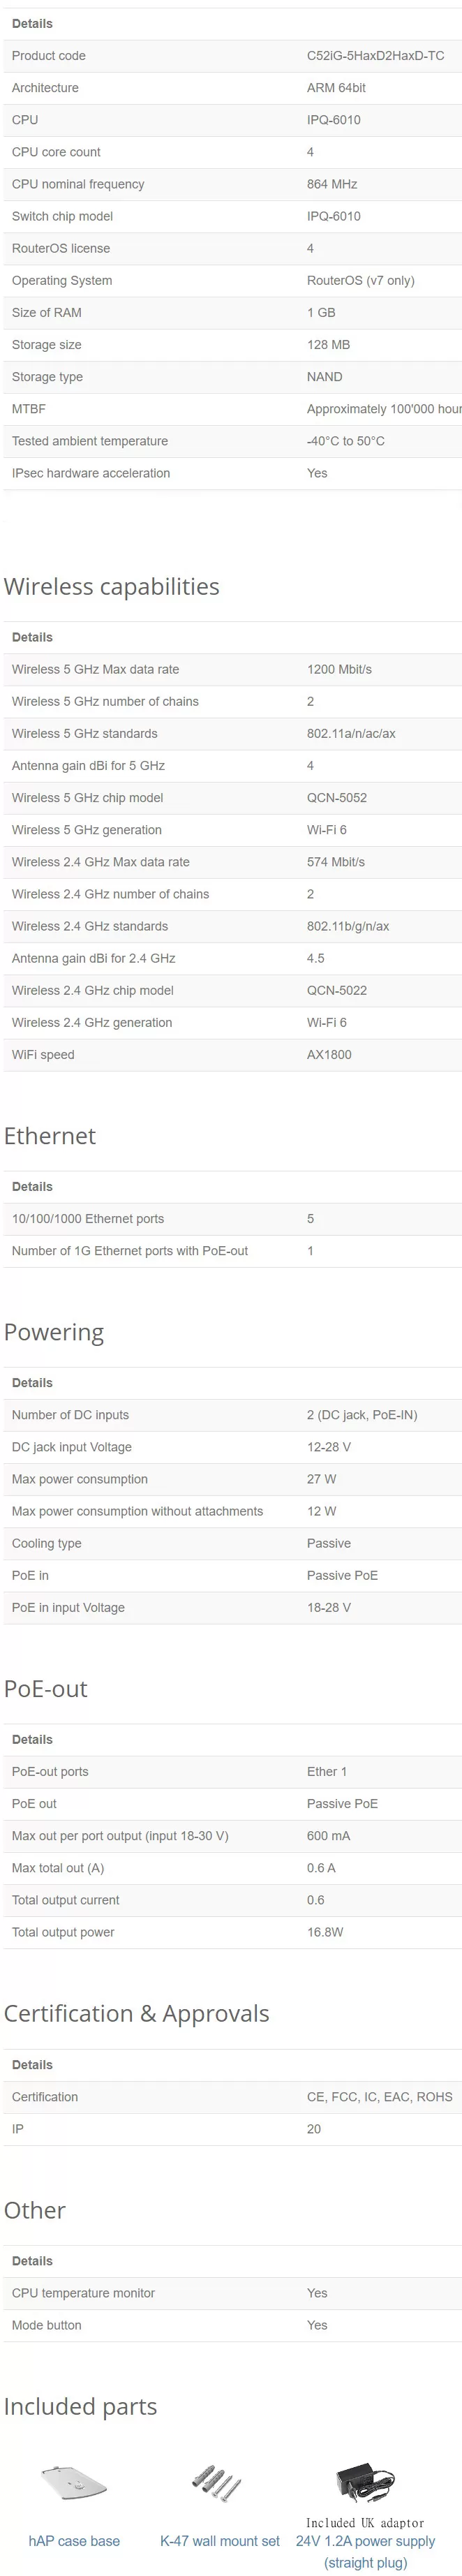Click the Total output power 16.8W value
The width and height of the screenshot is (462, 2576).
coord(325,1932)
